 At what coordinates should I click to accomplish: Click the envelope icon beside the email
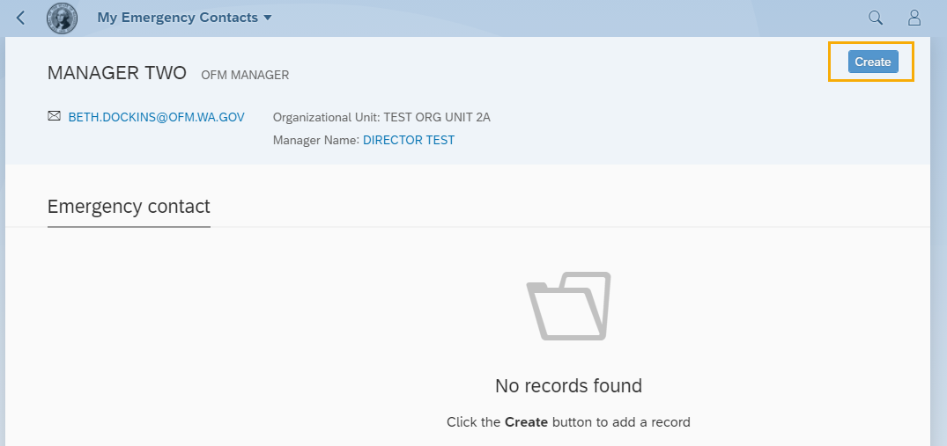[x=55, y=116]
